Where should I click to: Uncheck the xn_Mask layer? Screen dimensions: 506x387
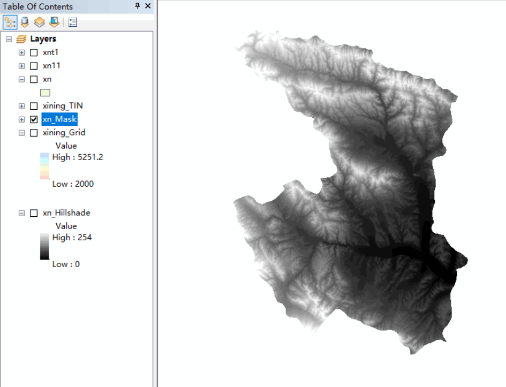click(34, 119)
